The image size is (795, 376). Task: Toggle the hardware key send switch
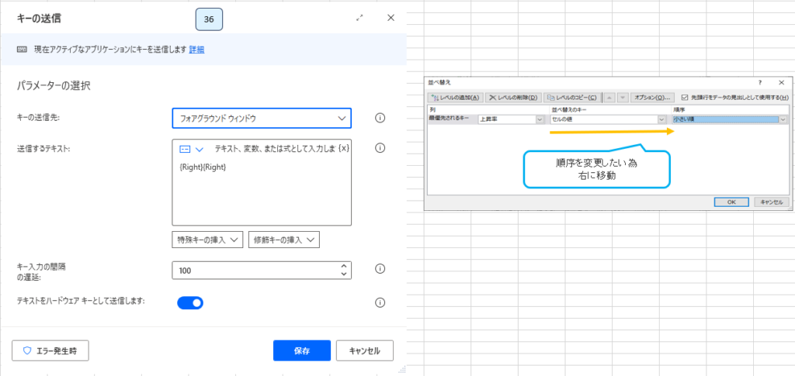[190, 303]
